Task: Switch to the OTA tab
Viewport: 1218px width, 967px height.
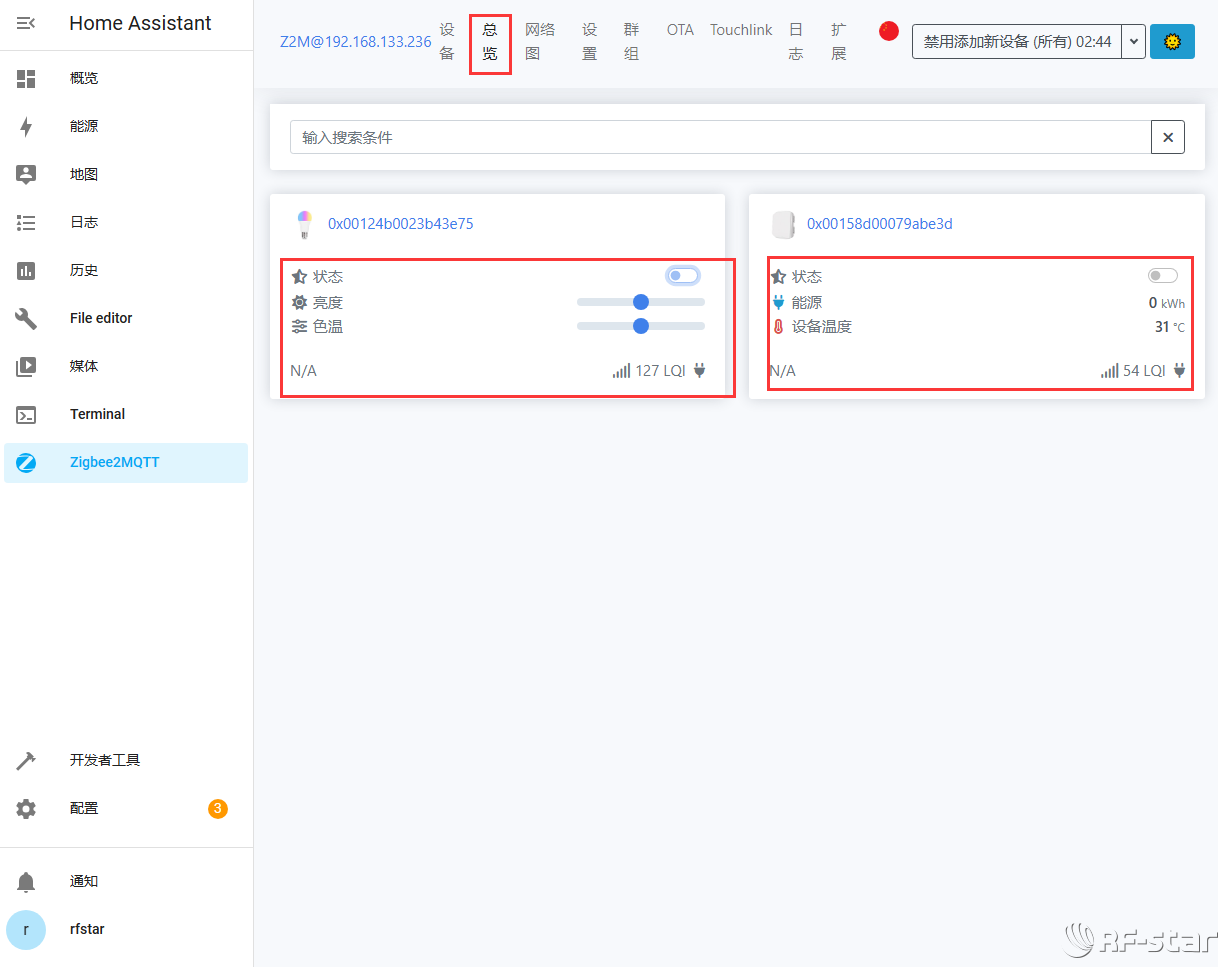Action: (x=680, y=31)
